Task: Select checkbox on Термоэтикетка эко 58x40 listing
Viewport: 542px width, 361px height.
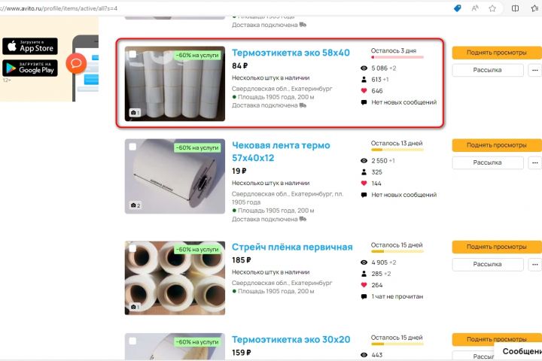Action: point(132,54)
